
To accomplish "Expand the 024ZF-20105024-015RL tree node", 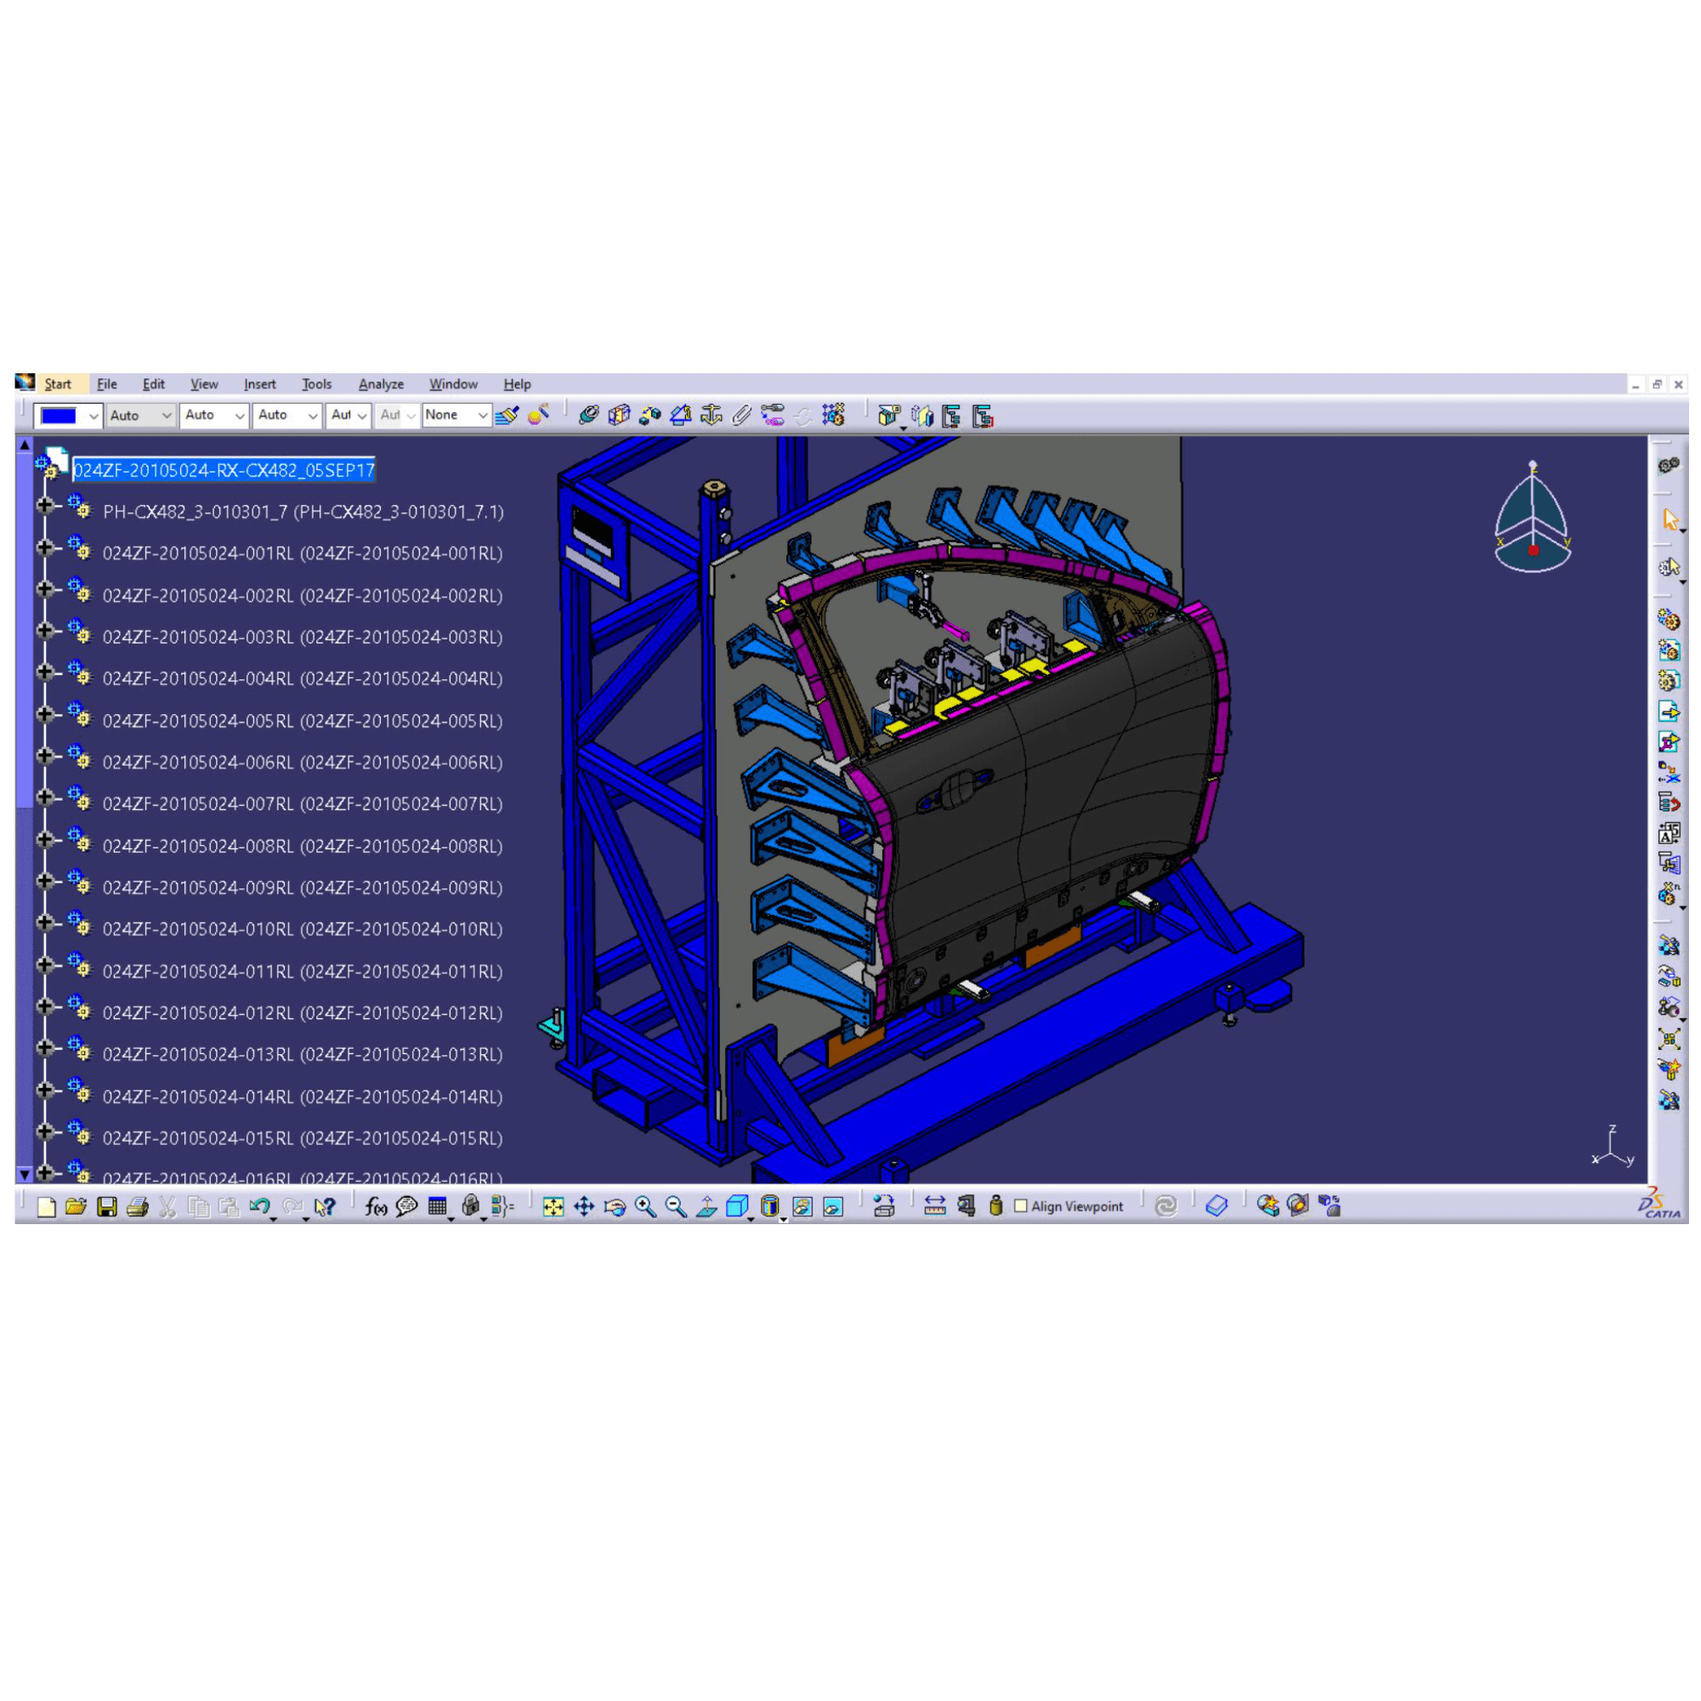I will (45, 1131).
